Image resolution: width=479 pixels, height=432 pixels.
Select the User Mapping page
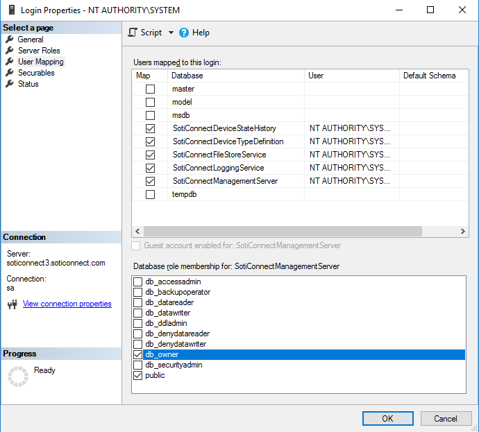click(x=41, y=62)
